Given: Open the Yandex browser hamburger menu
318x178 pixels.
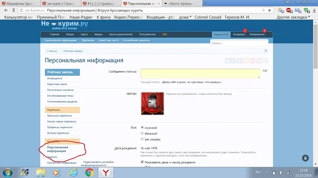Looking at the screenshot, I should pos(287,2).
